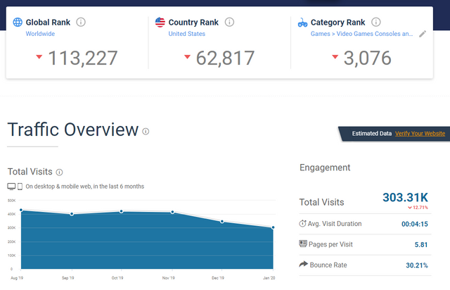Screen dimensions: 450x290
Task: Click the pencil edit category icon
Action: [x=423, y=34]
